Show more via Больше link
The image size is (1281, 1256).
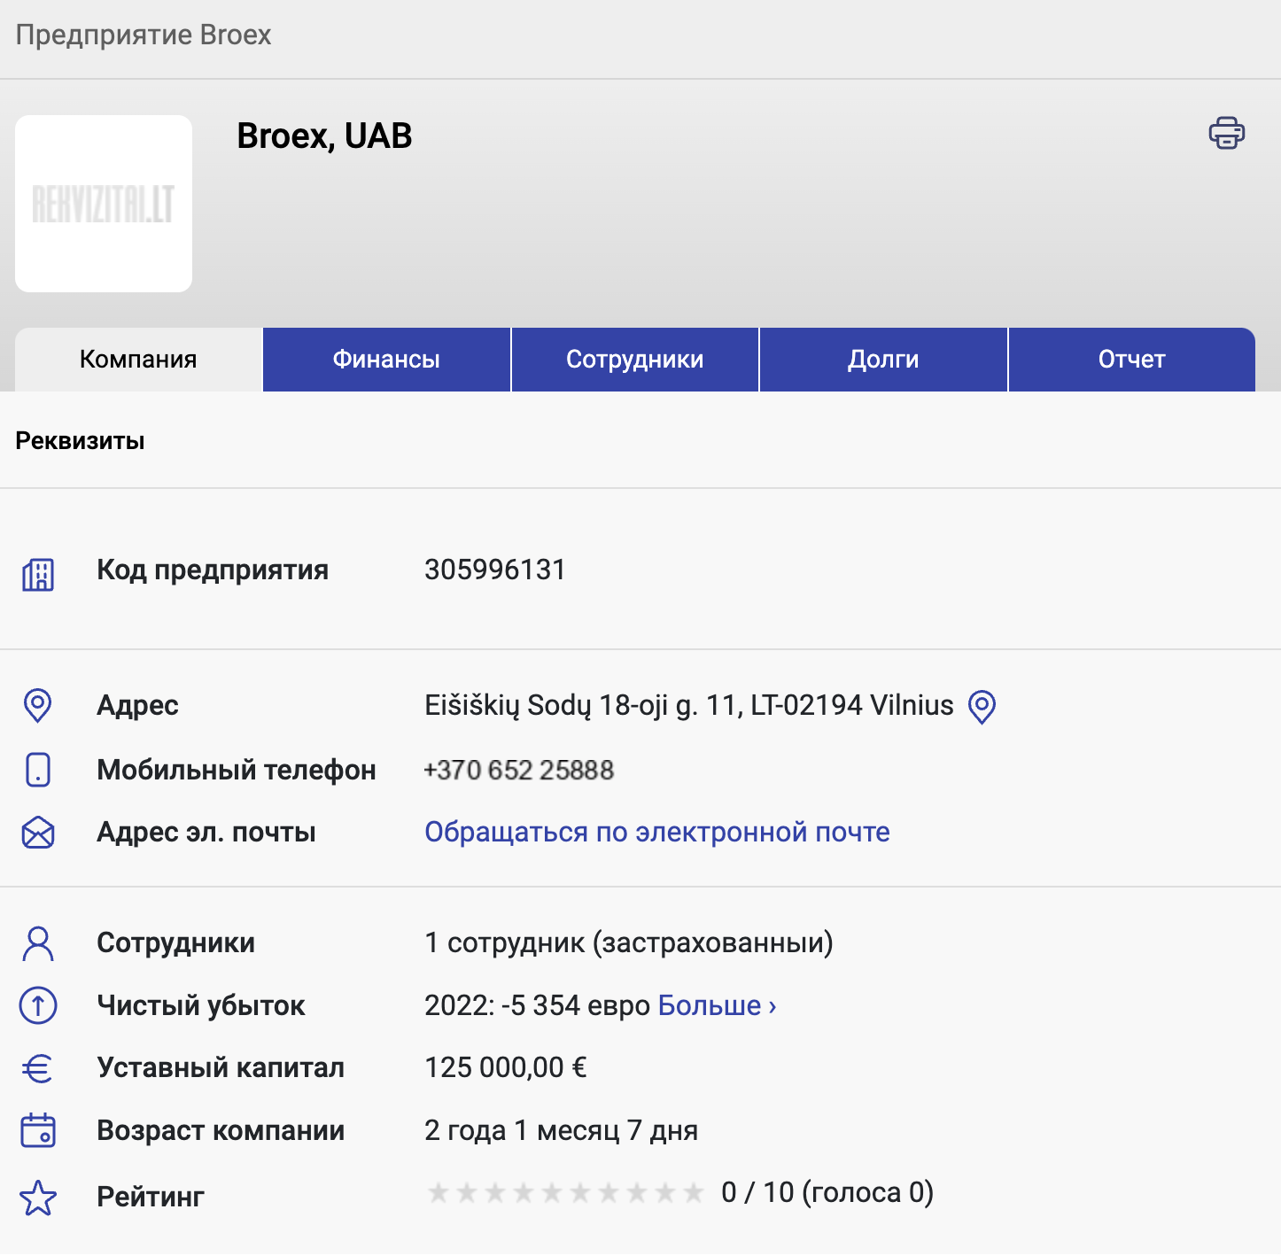coord(718,1005)
